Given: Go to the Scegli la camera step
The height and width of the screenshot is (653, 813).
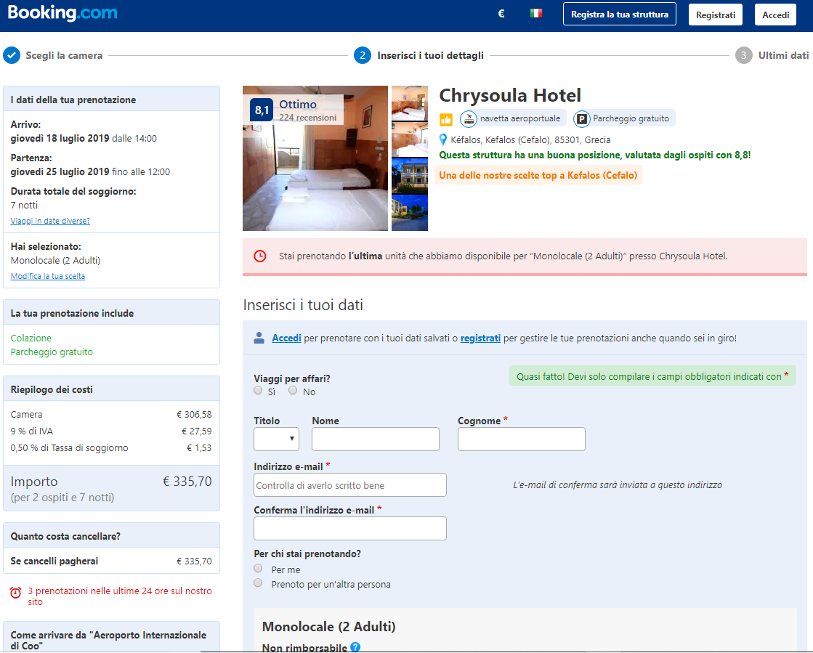Looking at the screenshot, I should point(64,55).
